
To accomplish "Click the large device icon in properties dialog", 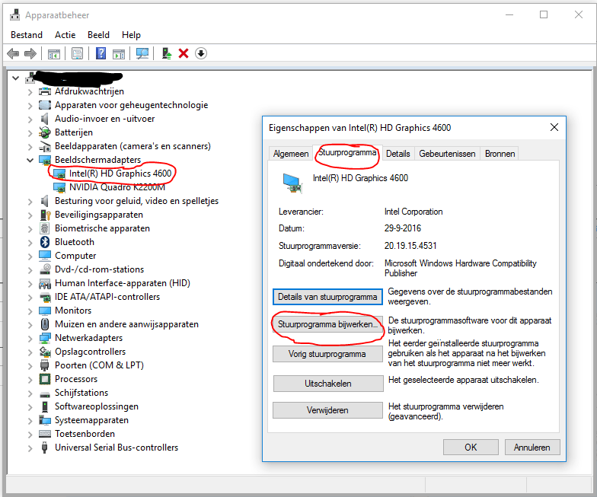I will click(x=292, y=183).
